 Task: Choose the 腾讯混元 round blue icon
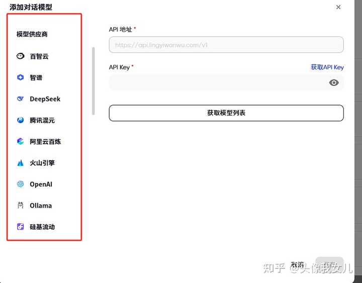tap(21, 120)
